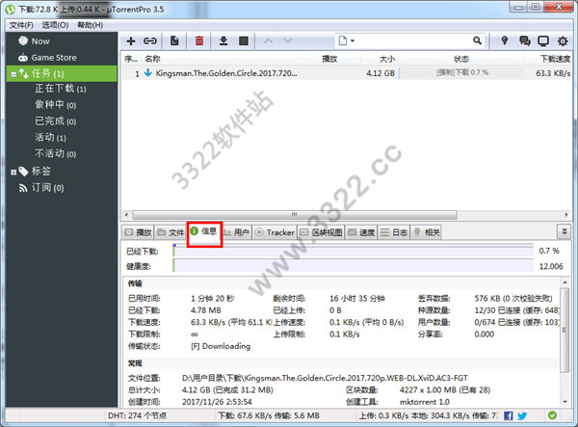Click the Create New Torrent icon
Screen dimensions: 578x427
point(174,40)
